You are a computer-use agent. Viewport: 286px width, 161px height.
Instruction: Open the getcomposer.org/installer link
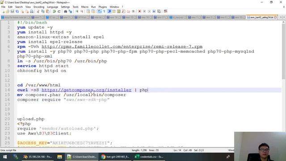point(86,90)
